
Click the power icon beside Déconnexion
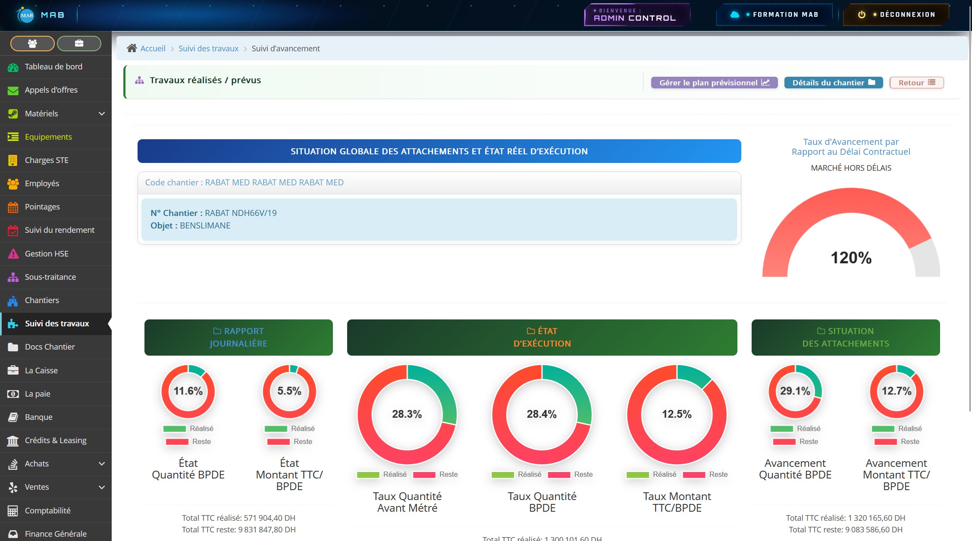click(862, 15)
